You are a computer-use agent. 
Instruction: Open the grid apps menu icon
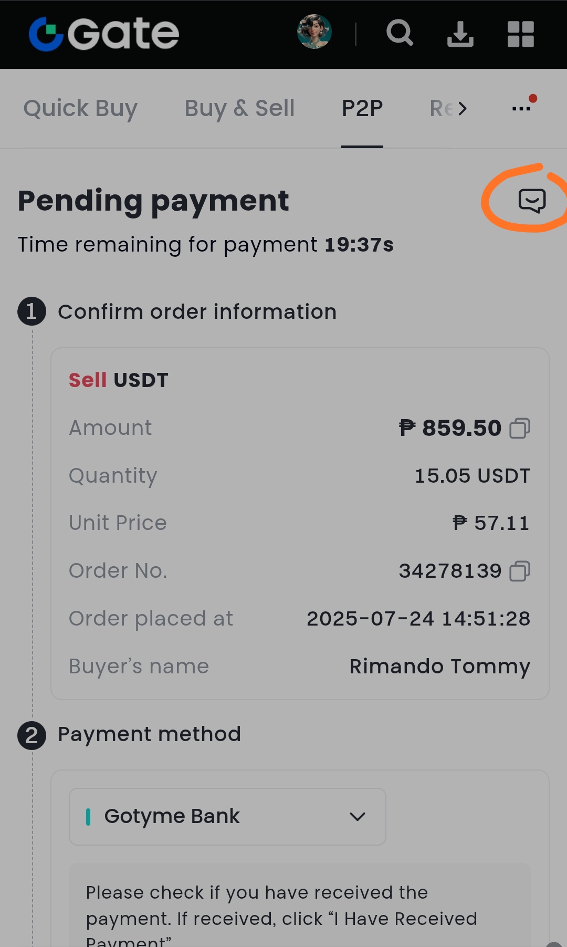tap(521, 34)
